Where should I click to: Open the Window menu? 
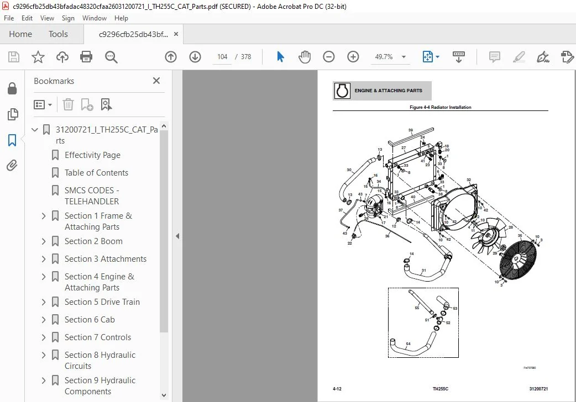[x=95, y=18]
